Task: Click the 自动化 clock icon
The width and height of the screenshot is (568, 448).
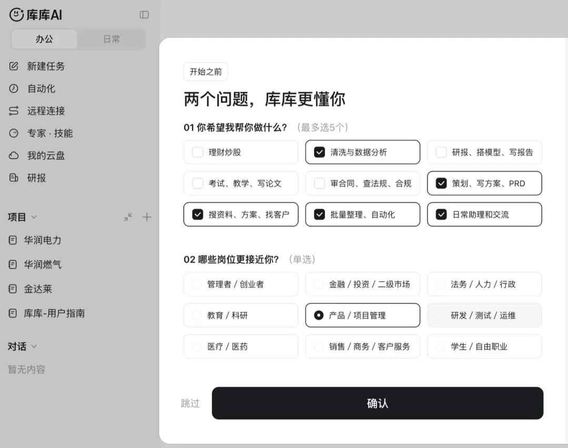Action: coord(13,88)
